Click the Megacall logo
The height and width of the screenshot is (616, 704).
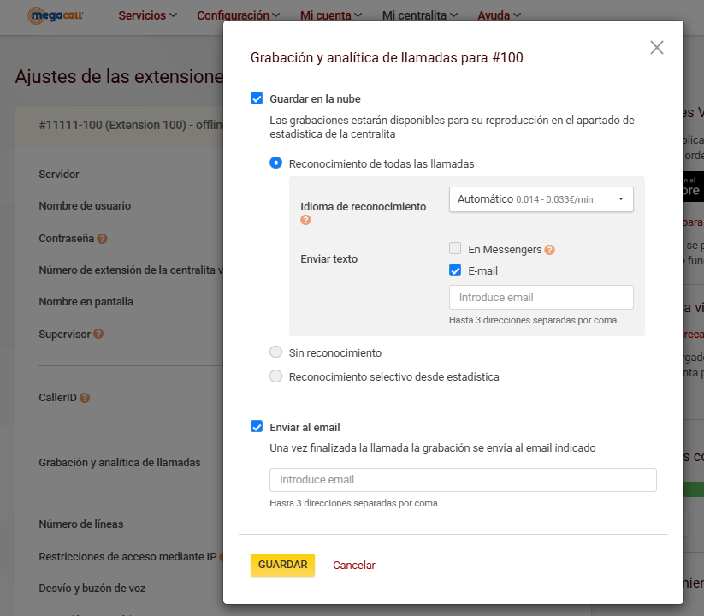click(56, 15)
